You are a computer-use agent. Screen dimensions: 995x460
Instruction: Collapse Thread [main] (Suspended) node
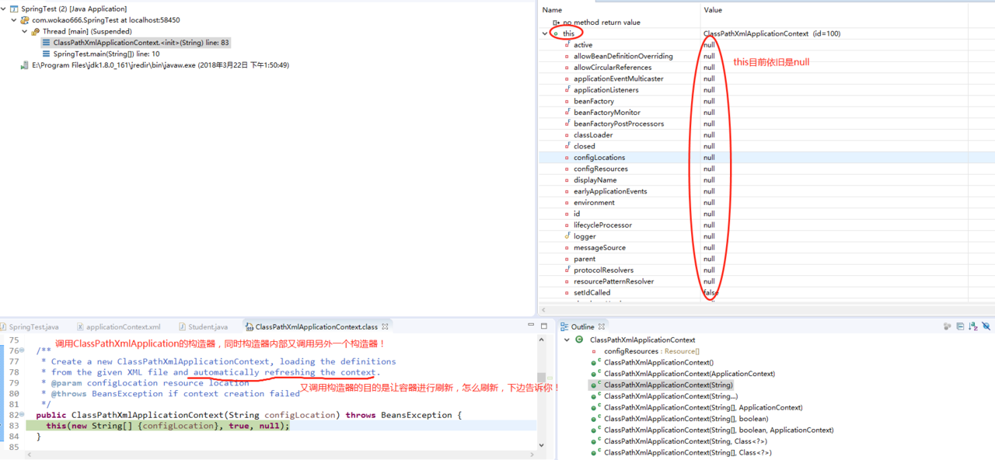point(25,31)
